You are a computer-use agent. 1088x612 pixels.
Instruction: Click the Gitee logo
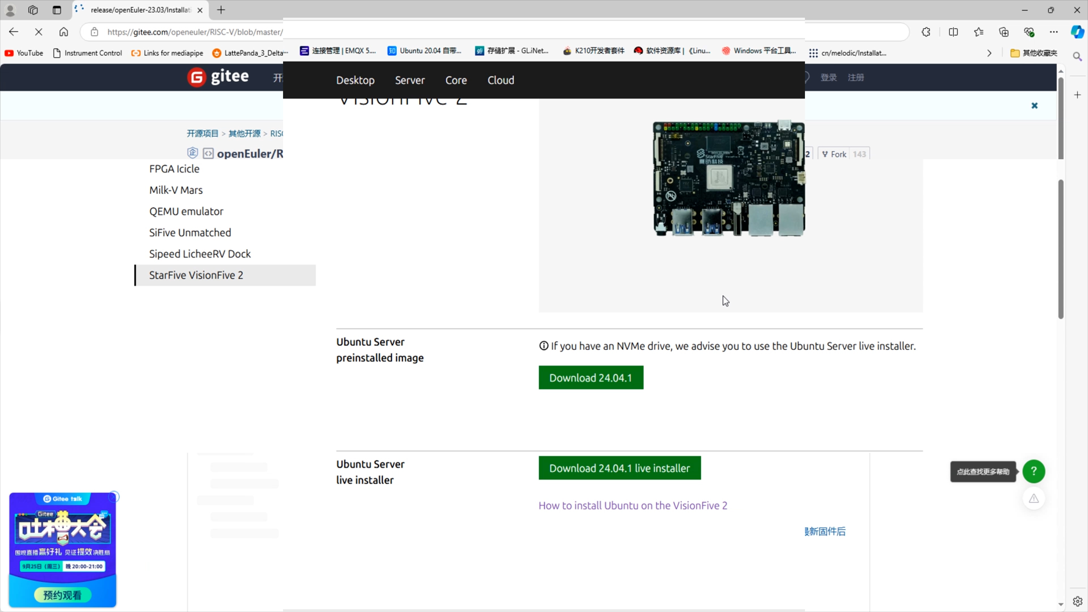coord(218,77)
